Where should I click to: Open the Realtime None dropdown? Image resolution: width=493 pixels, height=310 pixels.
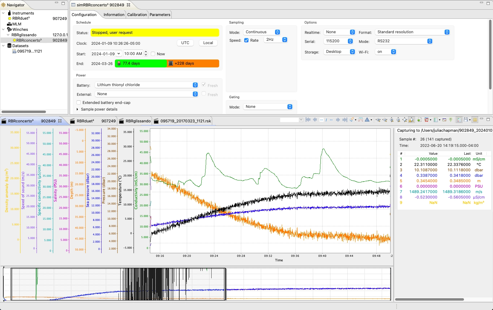tap(339, 32)
